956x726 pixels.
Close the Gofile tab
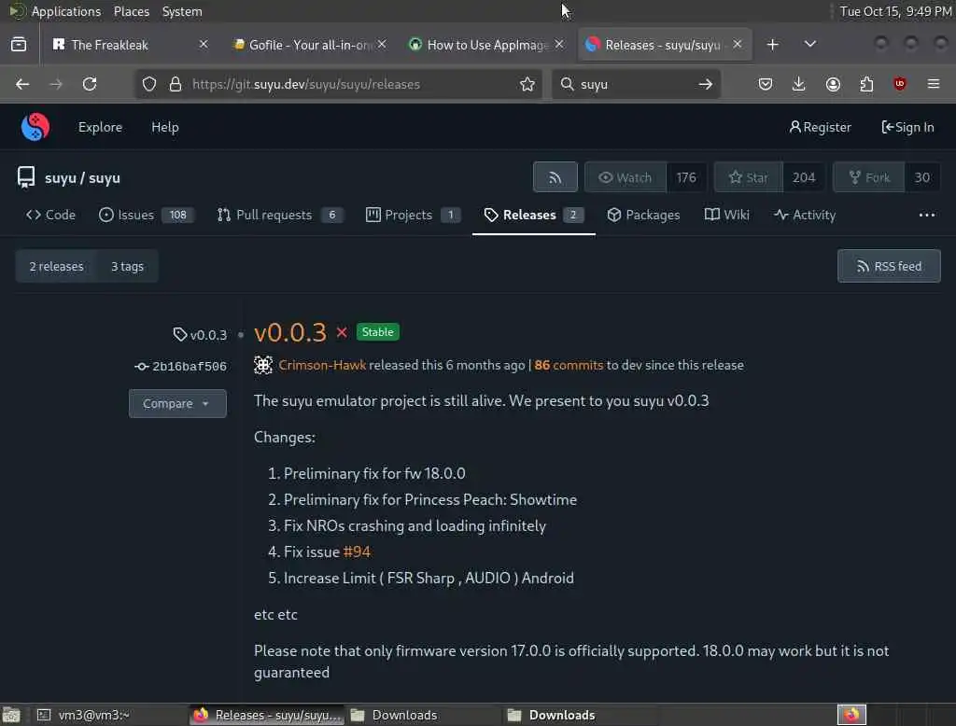click(x=382, y=45)
